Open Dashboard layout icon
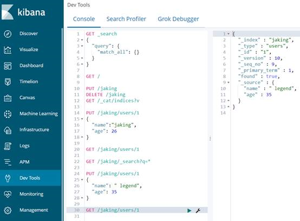300x221 pixels. [8, 66]
